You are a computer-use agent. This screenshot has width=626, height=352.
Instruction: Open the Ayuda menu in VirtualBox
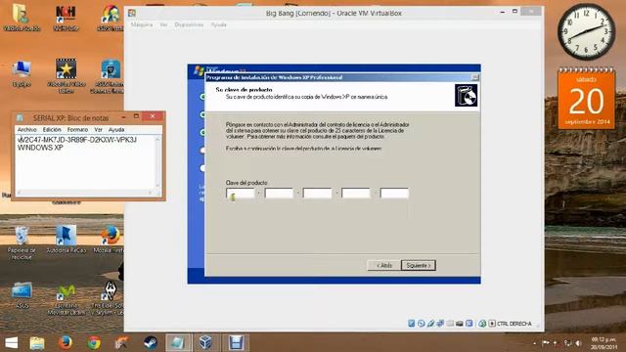pos(219,24)
